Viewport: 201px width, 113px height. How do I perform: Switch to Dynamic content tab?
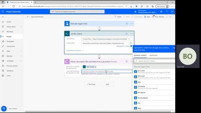pos(140,55)
